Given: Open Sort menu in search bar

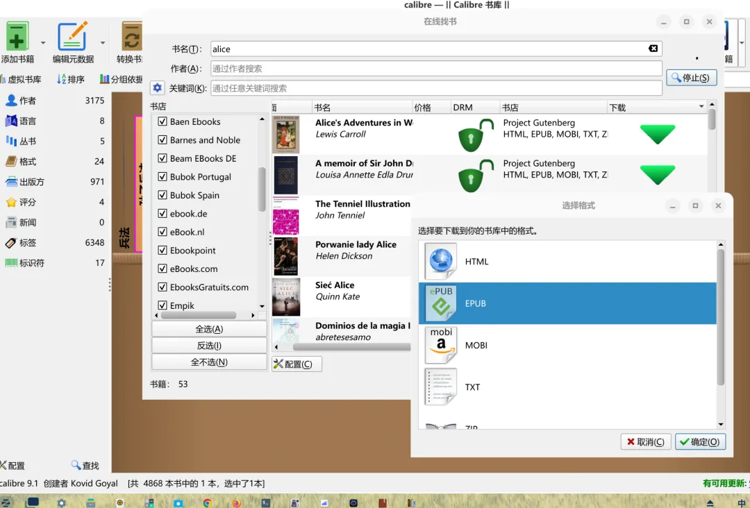Looking at the screenshot, I should point(71,79).
